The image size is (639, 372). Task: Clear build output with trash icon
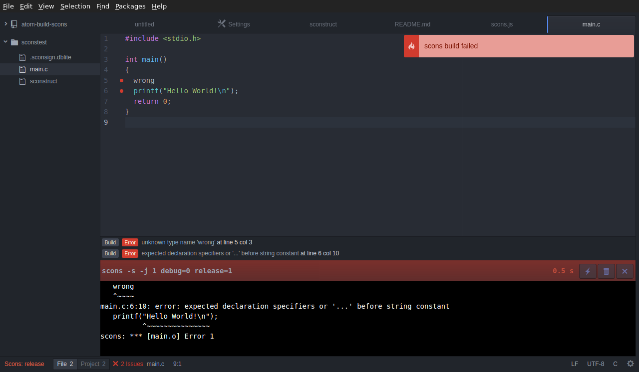tap(606, 271)
